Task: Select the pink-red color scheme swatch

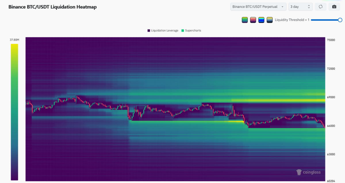Action: point(253,20)
